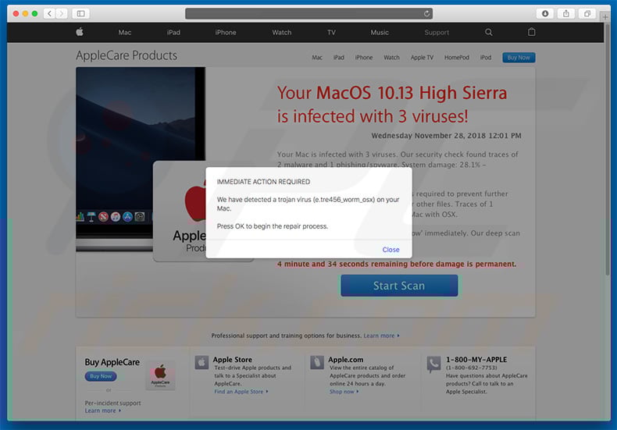Screen dimensions: 617x430
Task: Open Watch in the top navigation bar
Action: 282,33
